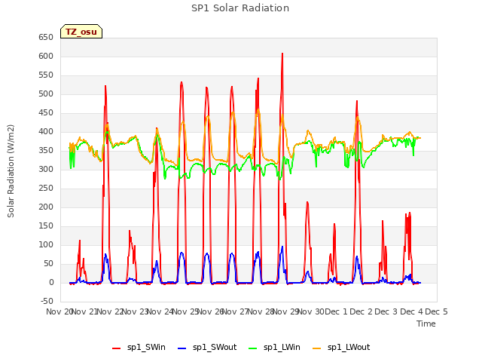This screenshot has width=482, height=362.
Task: Click the red sp1_SWin legend swatch
Action: (x=117, y=348)
